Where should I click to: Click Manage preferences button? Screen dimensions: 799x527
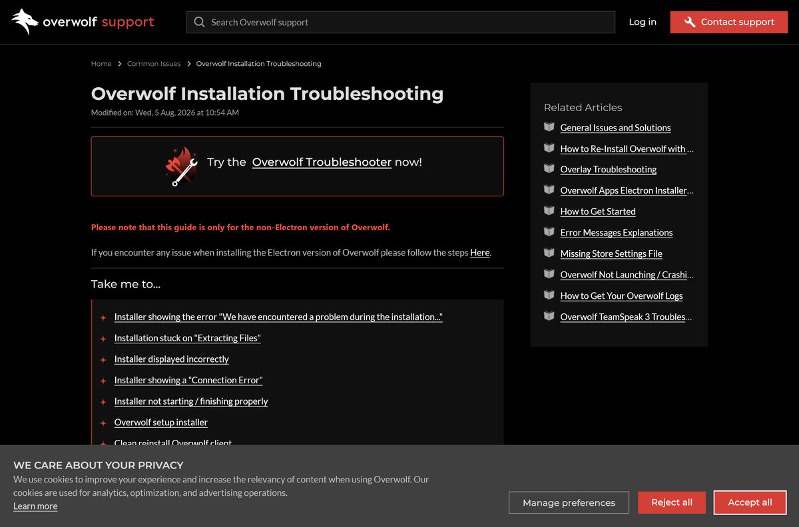point(569,502)
